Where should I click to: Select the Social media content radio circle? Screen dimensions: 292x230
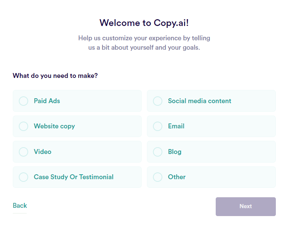point(157,101)
